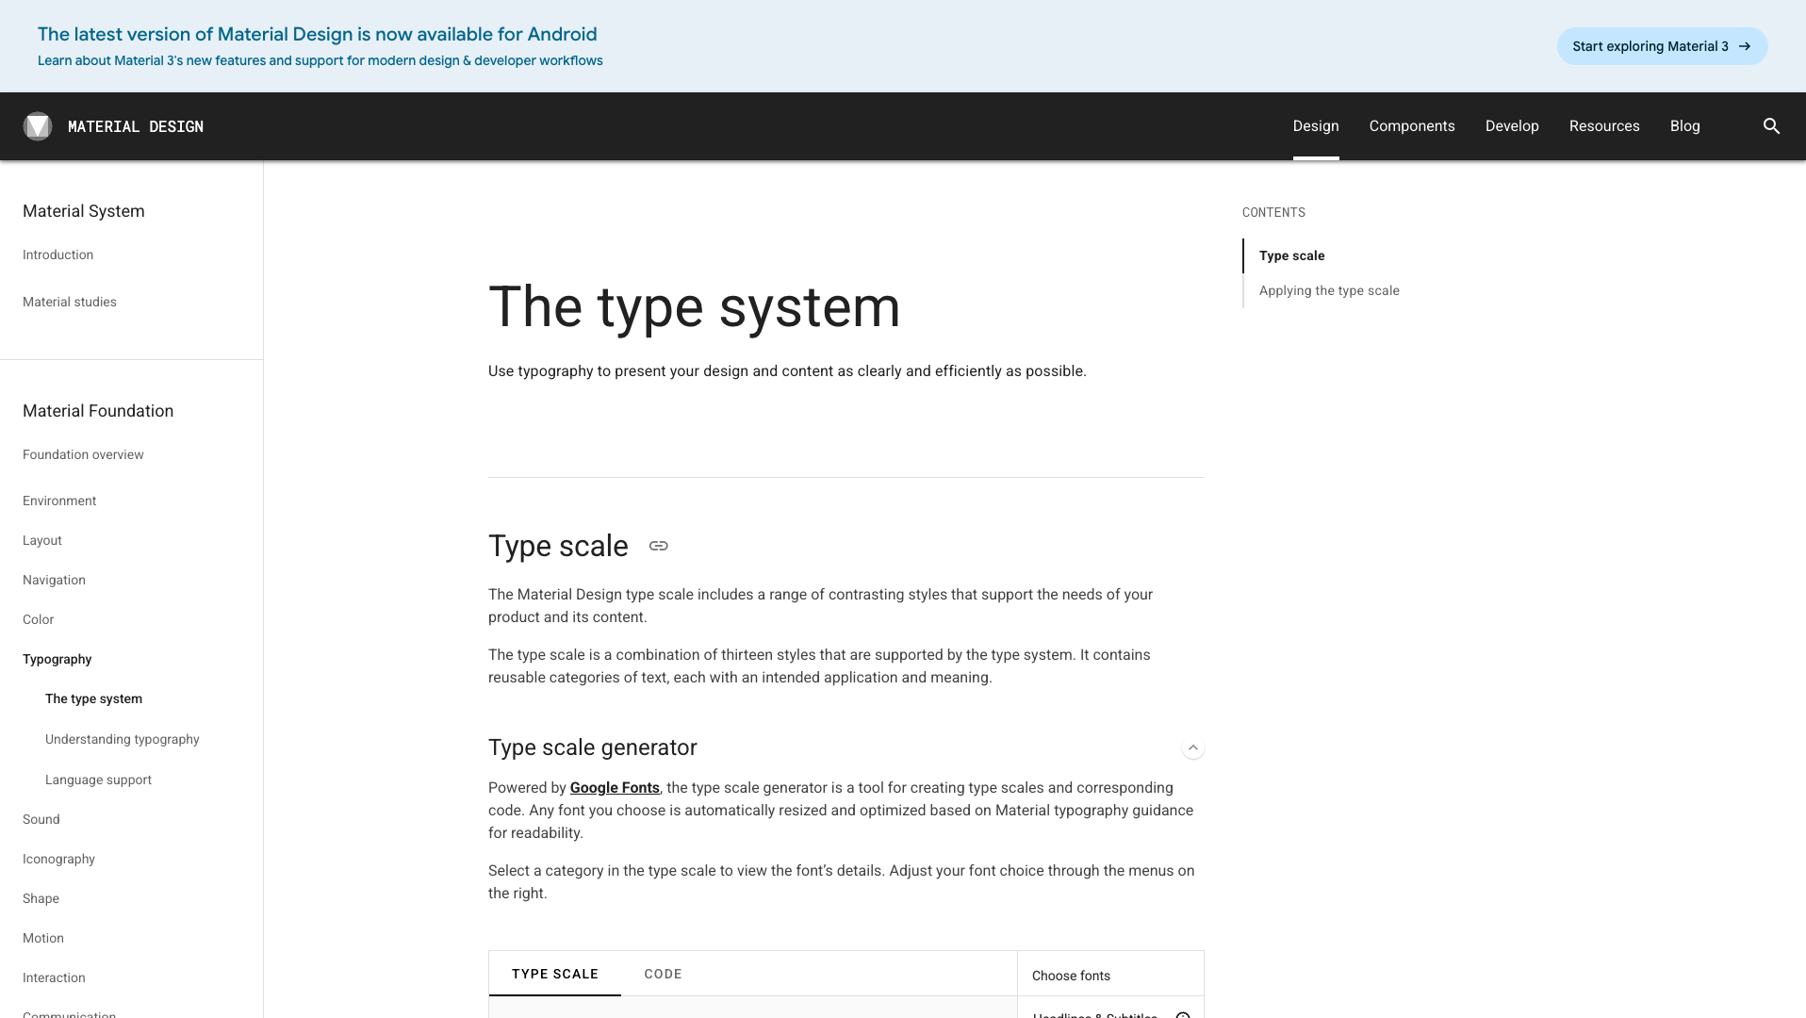Click the anchor link icon beside Type scale heading
Viewport: 1806px width, 1018px height.
[x=658, y=546]
